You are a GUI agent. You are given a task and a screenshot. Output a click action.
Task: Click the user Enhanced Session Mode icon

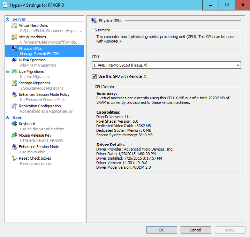pos(14,147)
